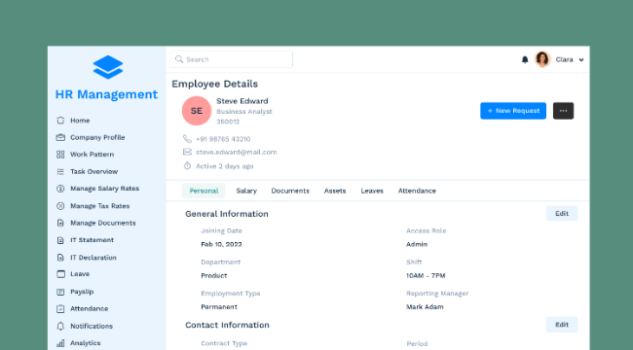
Task: Open the three-dots more options button
Action: [563, 111]
